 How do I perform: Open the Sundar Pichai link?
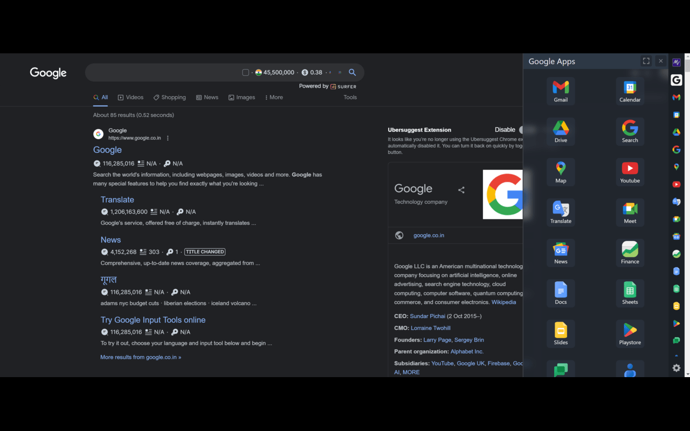(x=427, y=316)
